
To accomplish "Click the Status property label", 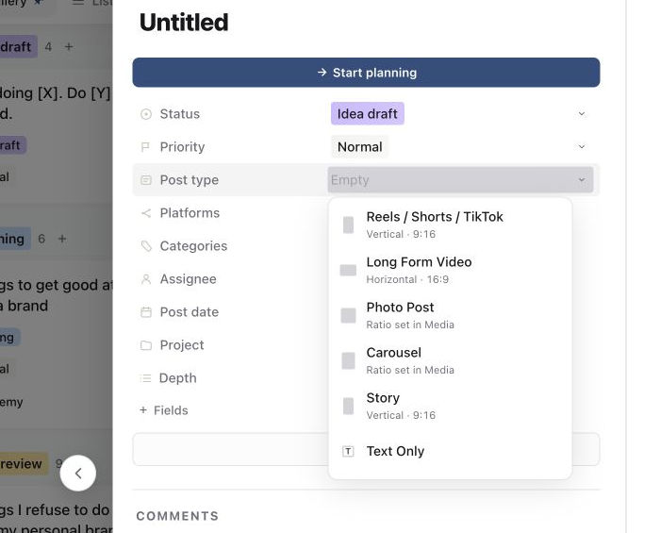I will click(x=179, y=113).
